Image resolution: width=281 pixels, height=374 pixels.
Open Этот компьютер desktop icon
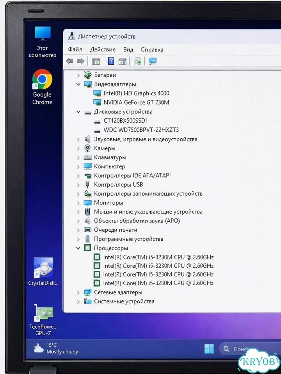[43, 42]
